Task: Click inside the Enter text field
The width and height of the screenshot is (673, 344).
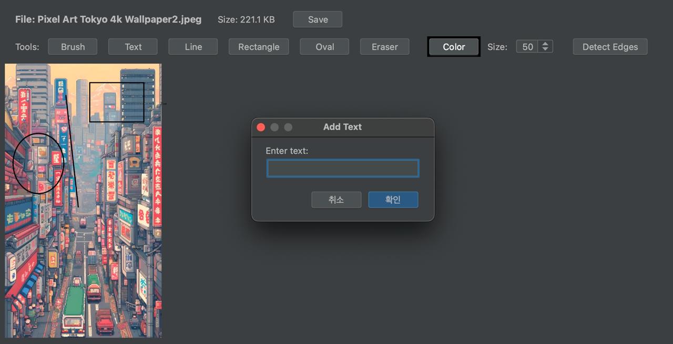Action: [x=342, y=168]
